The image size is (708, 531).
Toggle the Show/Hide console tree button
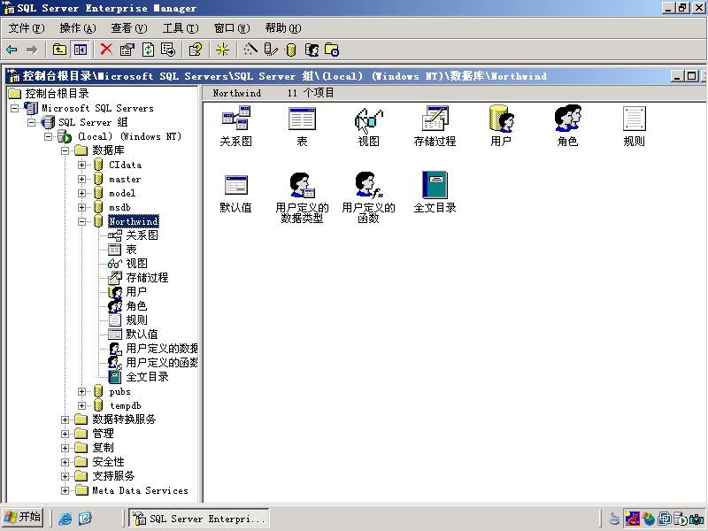point(81,50)
